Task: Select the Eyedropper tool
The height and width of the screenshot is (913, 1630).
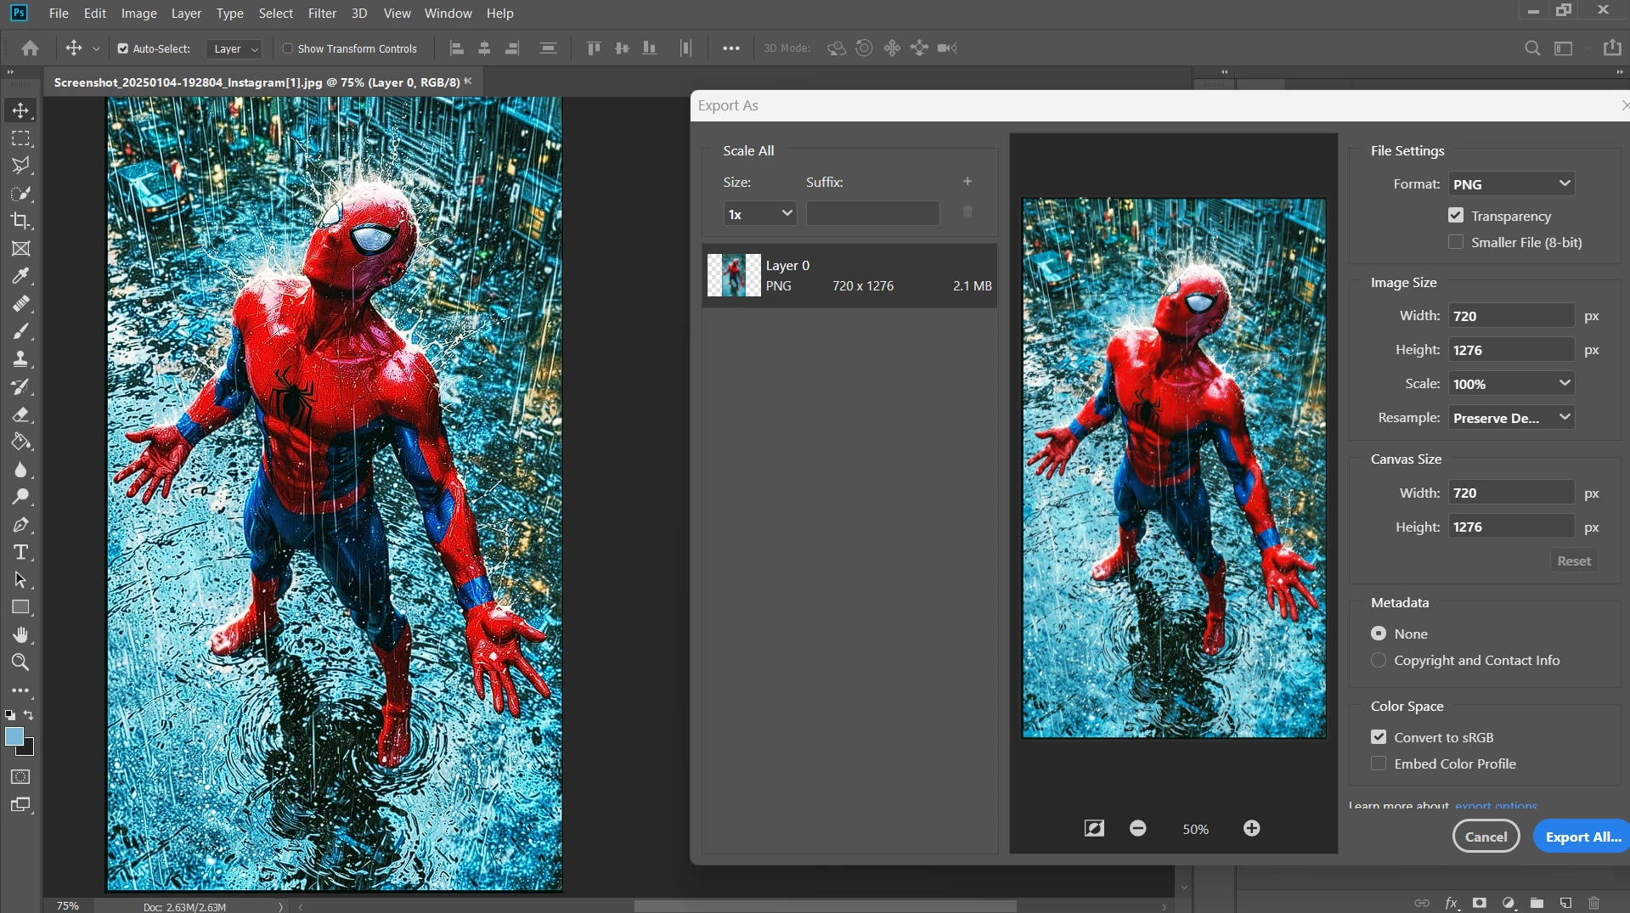Action: coord(20,276)
